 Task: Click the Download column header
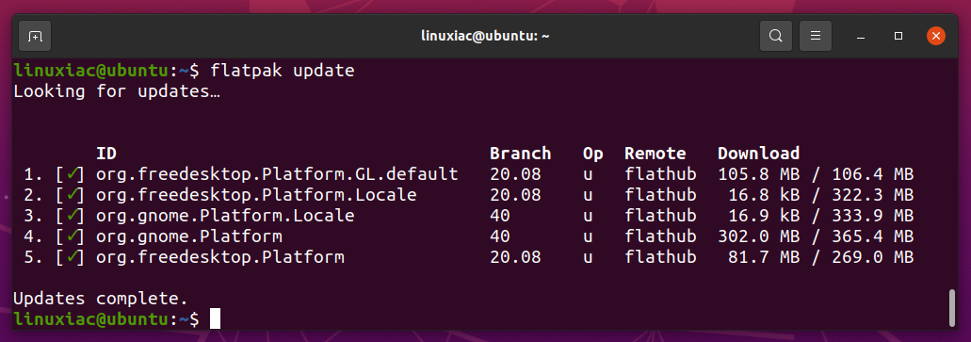(x=758, y=153)
